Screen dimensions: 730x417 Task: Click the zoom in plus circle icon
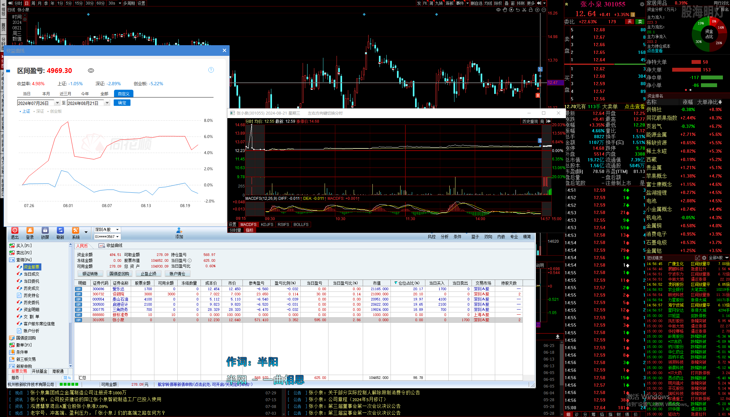537,10
